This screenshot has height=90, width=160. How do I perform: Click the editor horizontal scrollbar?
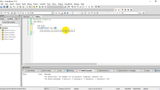[x=60, y=64]
